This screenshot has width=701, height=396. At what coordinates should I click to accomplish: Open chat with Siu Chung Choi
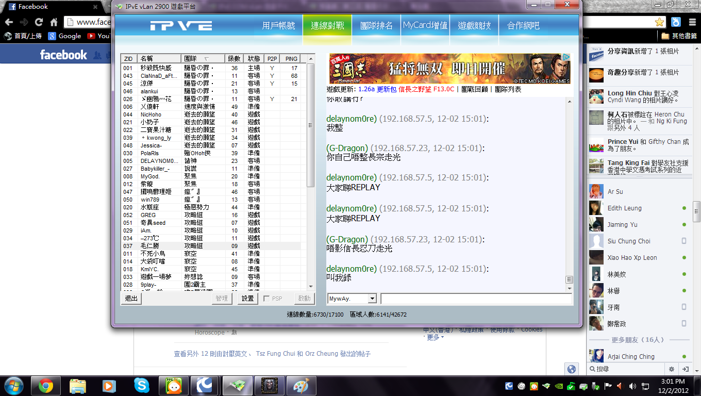tap(638, 241)
